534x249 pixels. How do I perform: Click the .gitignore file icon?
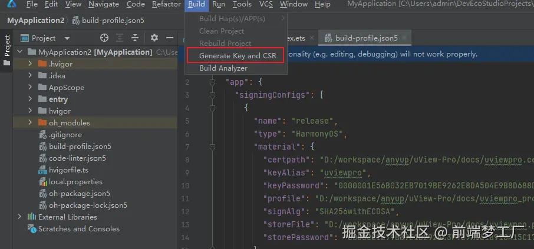pos(43,135)
